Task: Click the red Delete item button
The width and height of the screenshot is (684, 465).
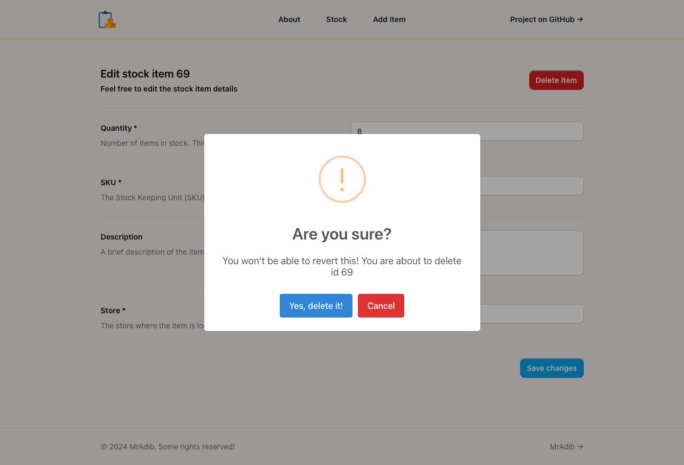Action: tap(556, 80)
